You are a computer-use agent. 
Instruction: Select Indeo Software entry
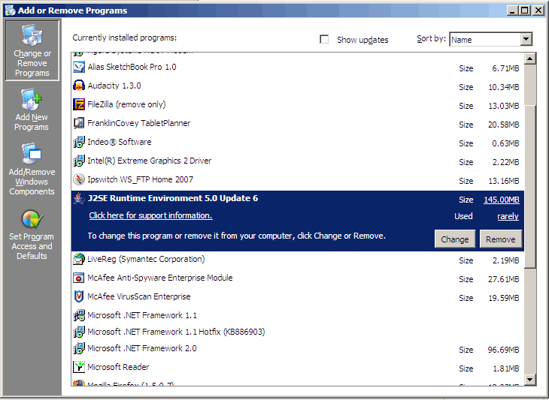(x=298, y=142)
